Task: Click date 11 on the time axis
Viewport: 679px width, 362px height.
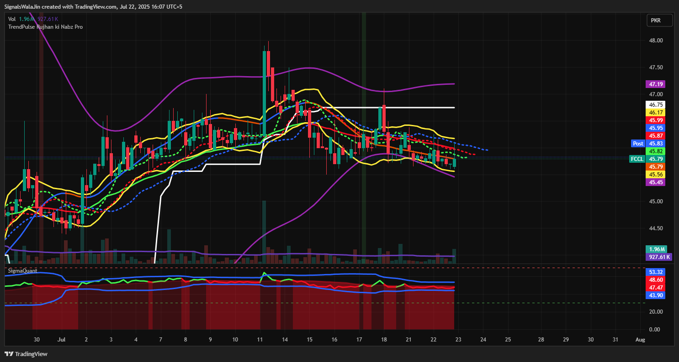Action: click(x=260, y=340)
